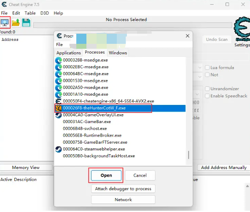The height and width of the screenshot is (212, 250).
Task: Tick the Unrandomizer checkbox
Action: [x=207, y=89]
